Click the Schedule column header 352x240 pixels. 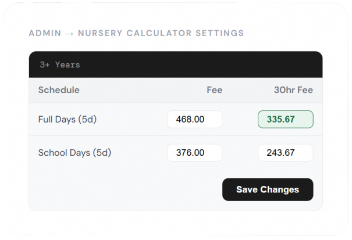[x=59, y=90]
